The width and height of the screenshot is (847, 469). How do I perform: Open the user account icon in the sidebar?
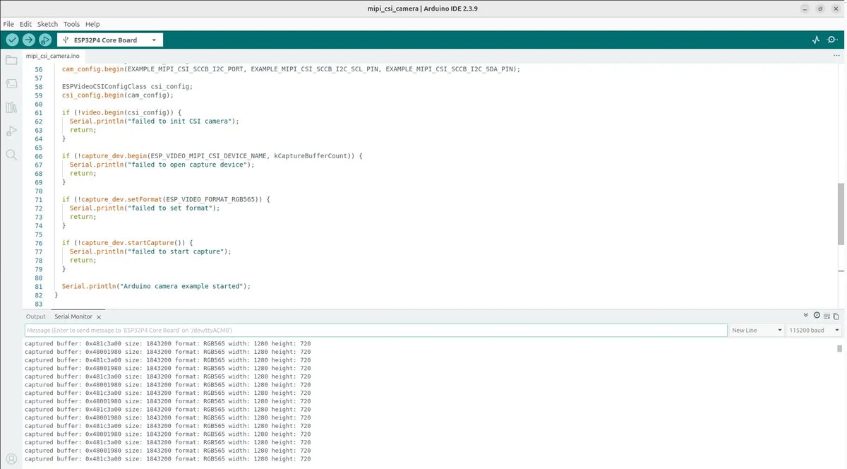tap(11, 458)
